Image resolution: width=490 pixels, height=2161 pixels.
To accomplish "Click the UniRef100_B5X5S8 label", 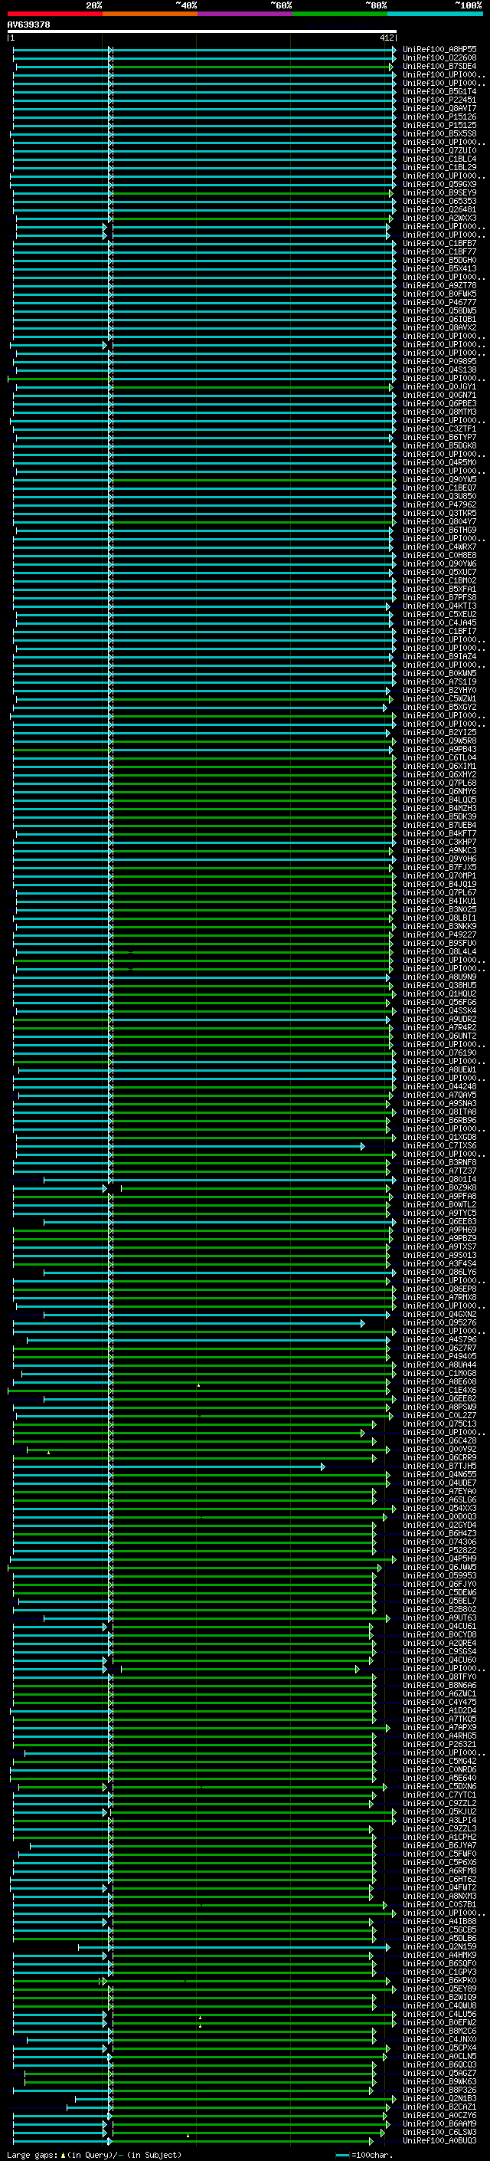I will pyautogui.click(x=439, y=133).
